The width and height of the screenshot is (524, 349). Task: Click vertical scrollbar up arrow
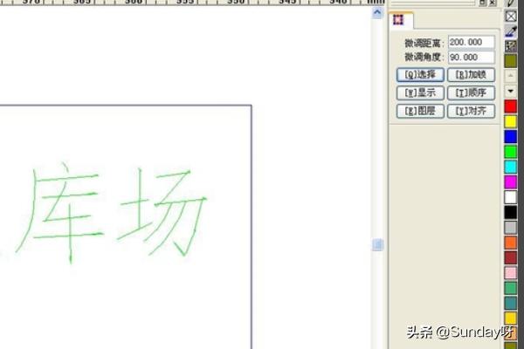pyautogui.click(x=377, y=14)
